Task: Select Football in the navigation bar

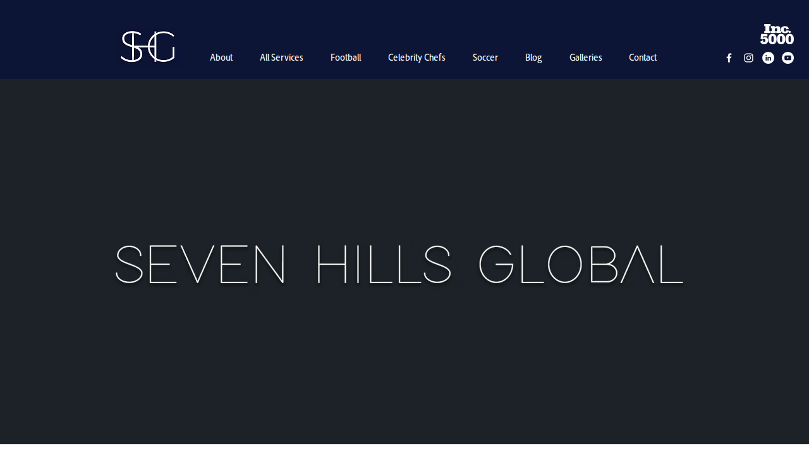Action: 346,58
